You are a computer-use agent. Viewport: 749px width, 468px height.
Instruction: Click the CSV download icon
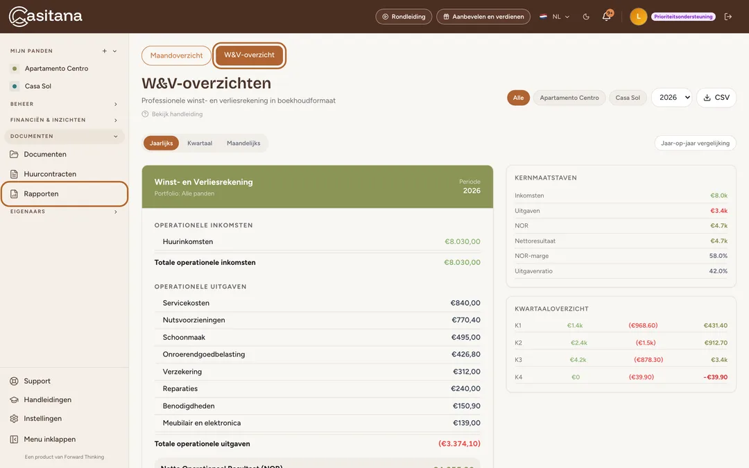click(707, 98)
